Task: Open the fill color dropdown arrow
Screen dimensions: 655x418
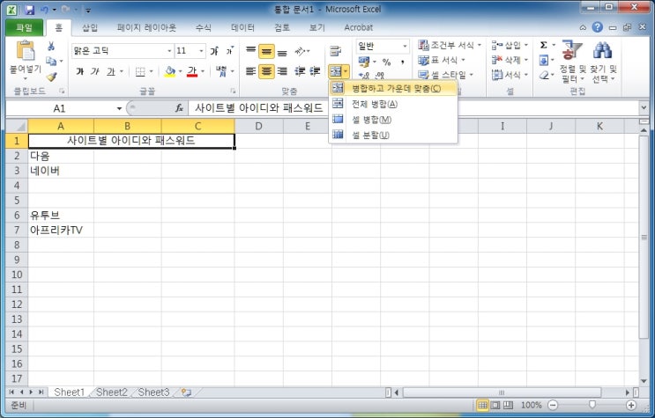Action: 180,71
